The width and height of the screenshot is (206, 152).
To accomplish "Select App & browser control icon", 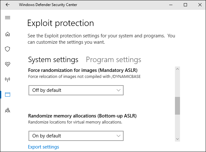I will point(8,94).
